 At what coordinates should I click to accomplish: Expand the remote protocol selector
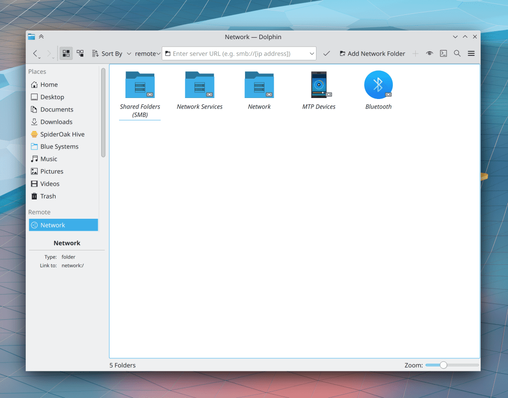(148, 53)
